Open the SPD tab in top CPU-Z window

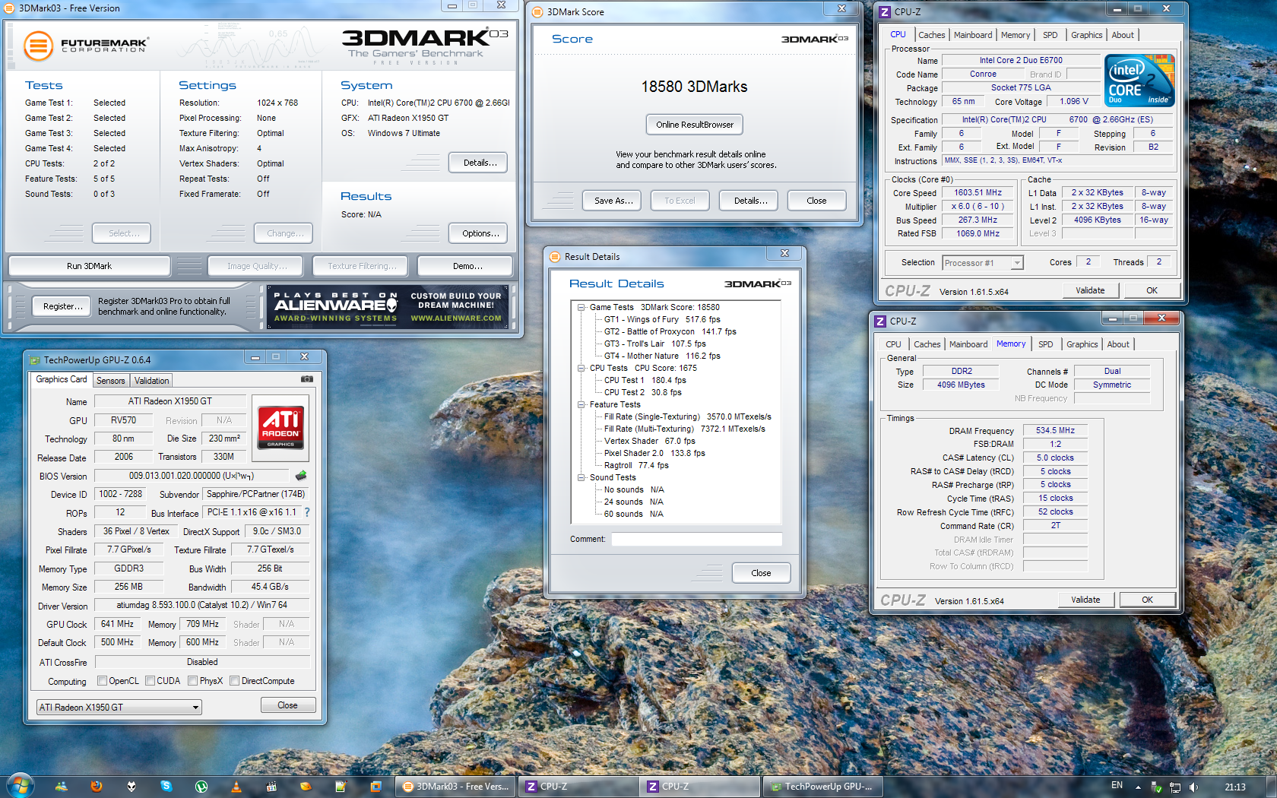pyautogui.click(x=1050, y=35)
